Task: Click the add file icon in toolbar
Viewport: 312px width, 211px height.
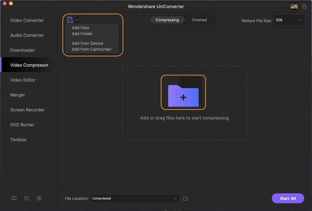Action: tap(70, 20)
